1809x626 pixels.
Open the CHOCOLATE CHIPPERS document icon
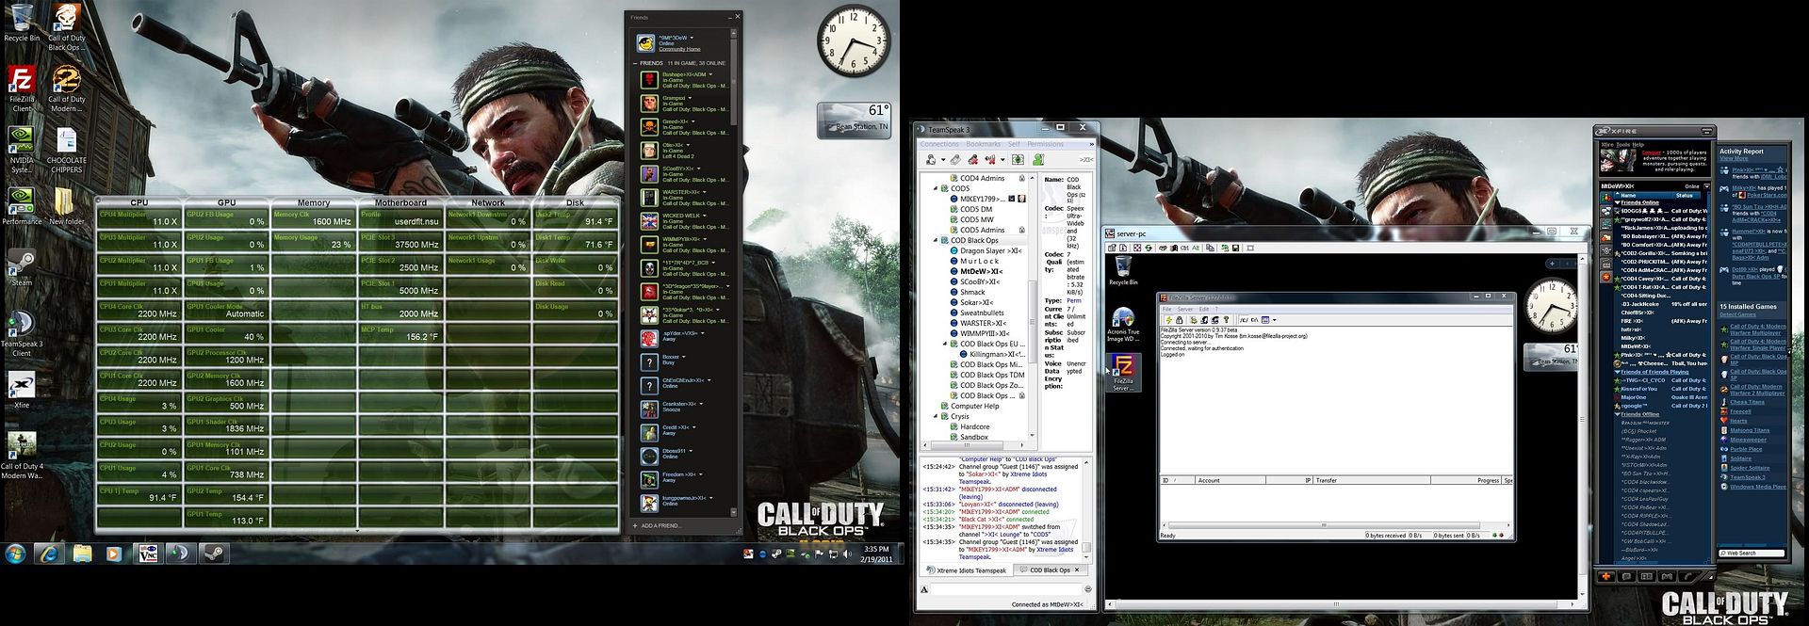(66, 151)
